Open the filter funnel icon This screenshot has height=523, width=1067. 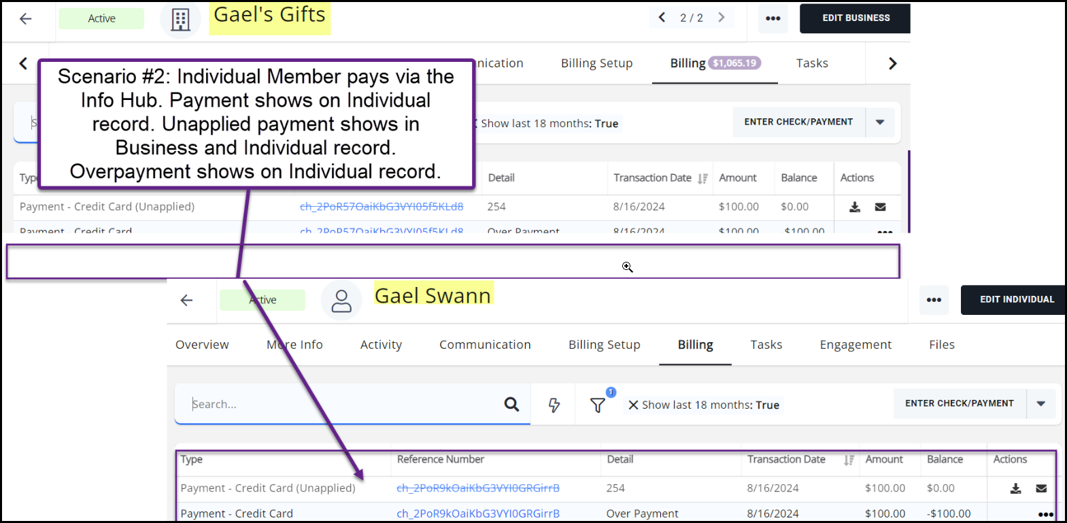tap(598, 405)
